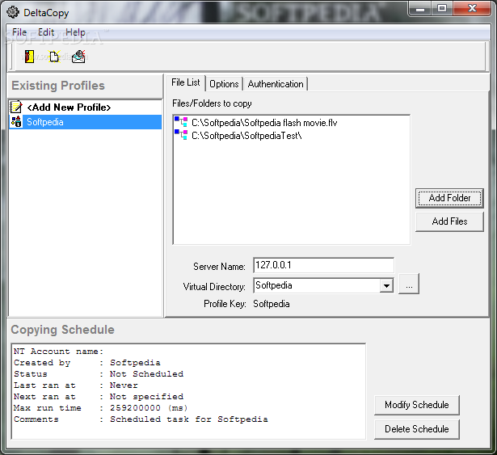Select <Add New Profile> in profiles list
The width and height of the screenshot is (497, 455).
pos(86,107)
